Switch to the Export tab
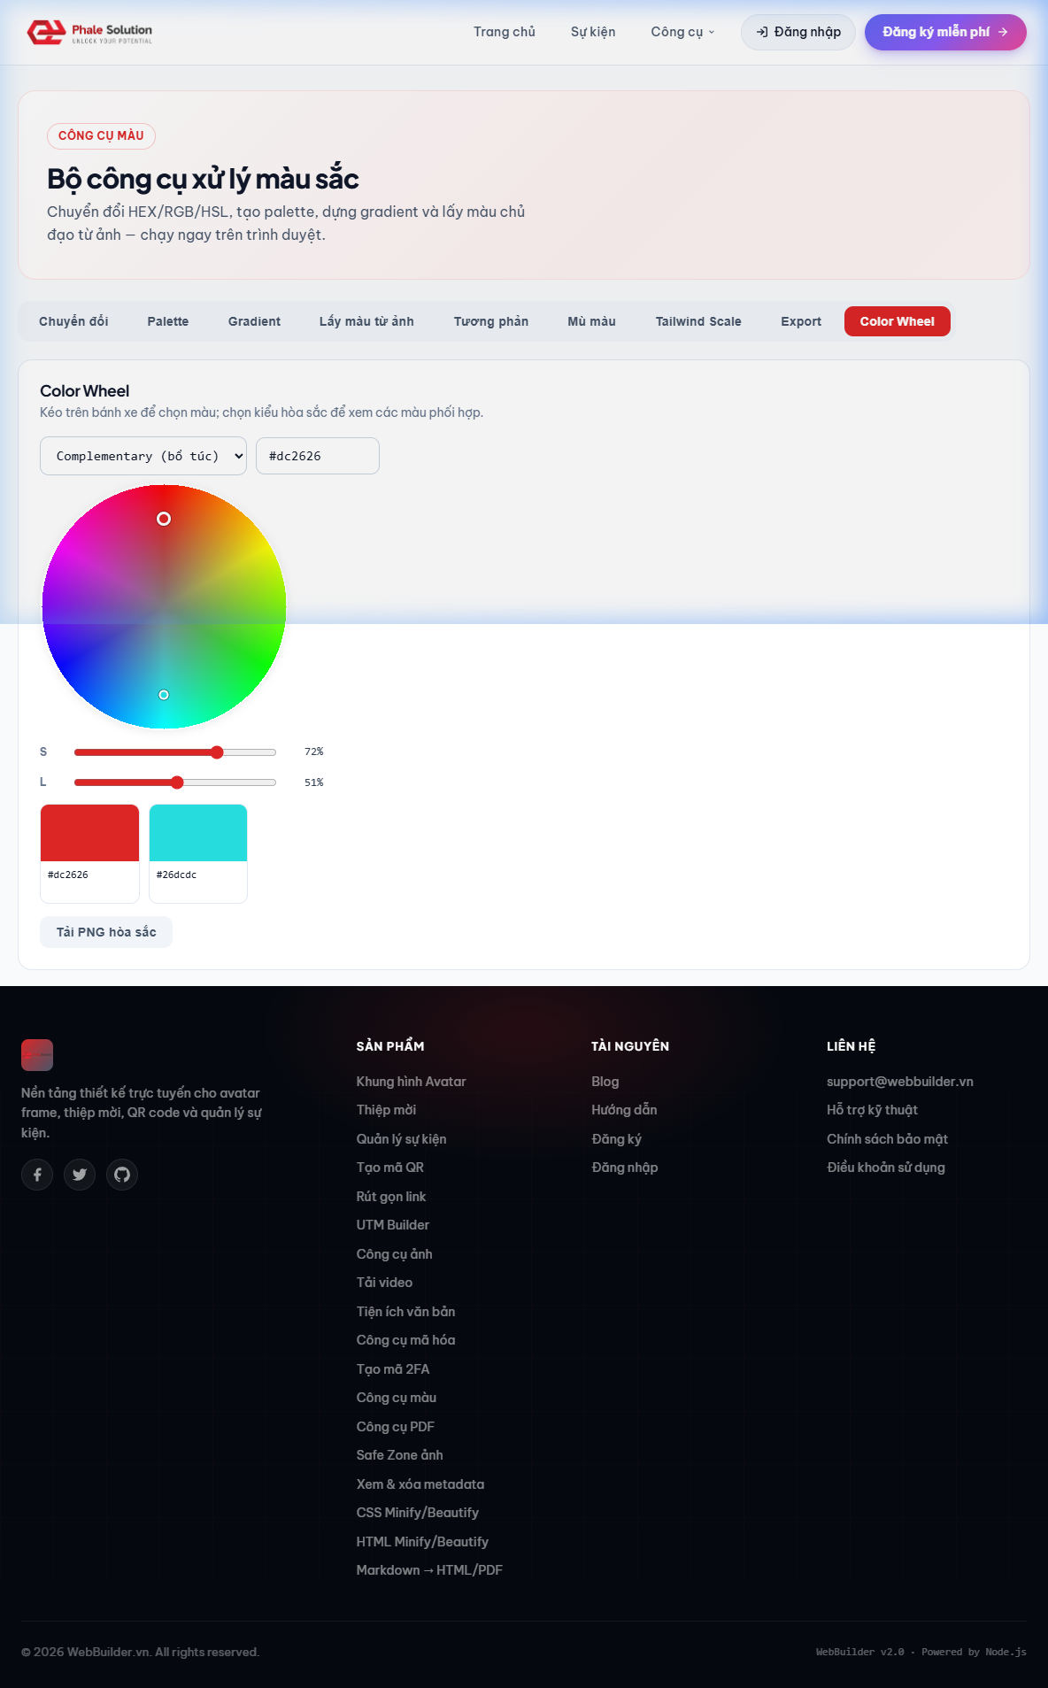 pos(801,321)
